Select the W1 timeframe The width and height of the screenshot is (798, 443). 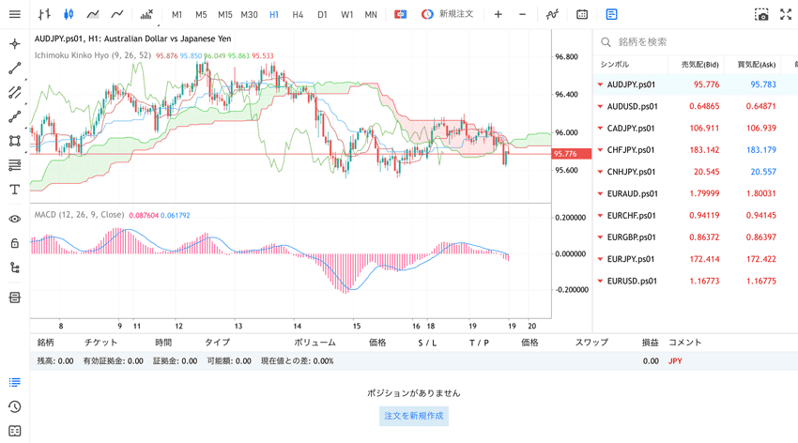346,15
